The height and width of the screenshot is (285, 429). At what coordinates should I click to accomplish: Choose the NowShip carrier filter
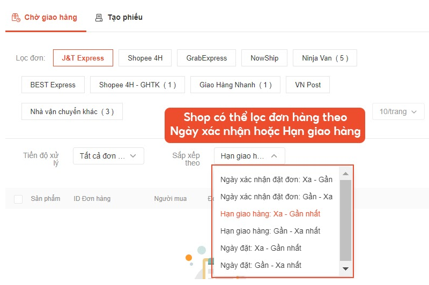pos(264,58)
